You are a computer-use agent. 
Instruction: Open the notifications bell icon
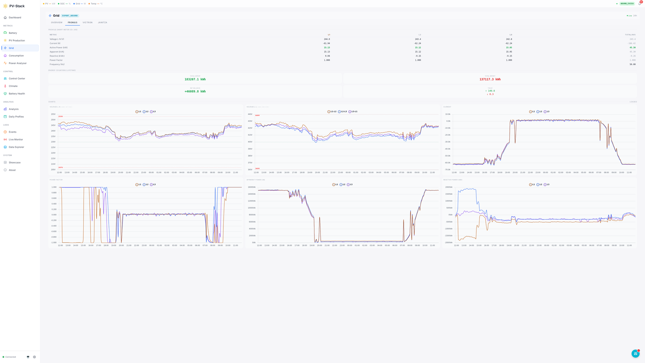click(x=639, y=4)
